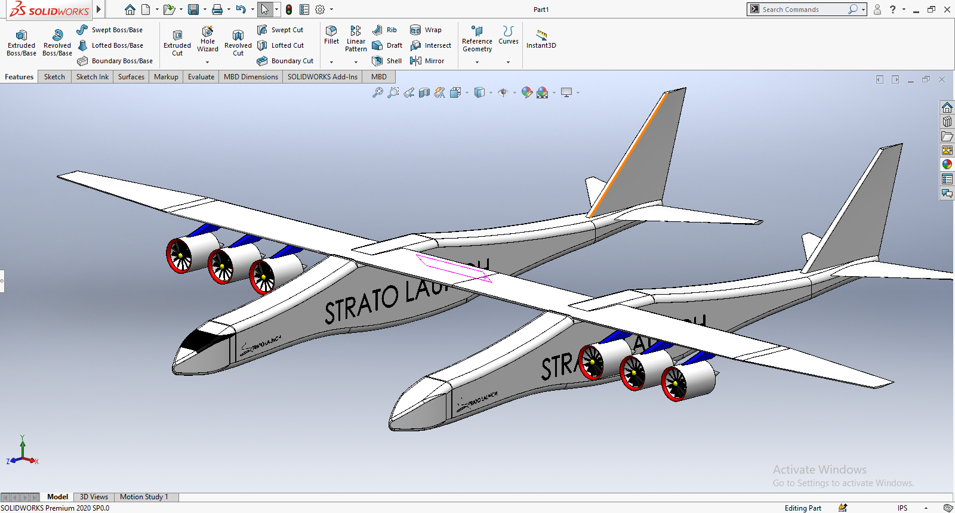Screen dimensions: 955x513
Task: Click the Zoom to Area icon
Action: coord(393,92)
